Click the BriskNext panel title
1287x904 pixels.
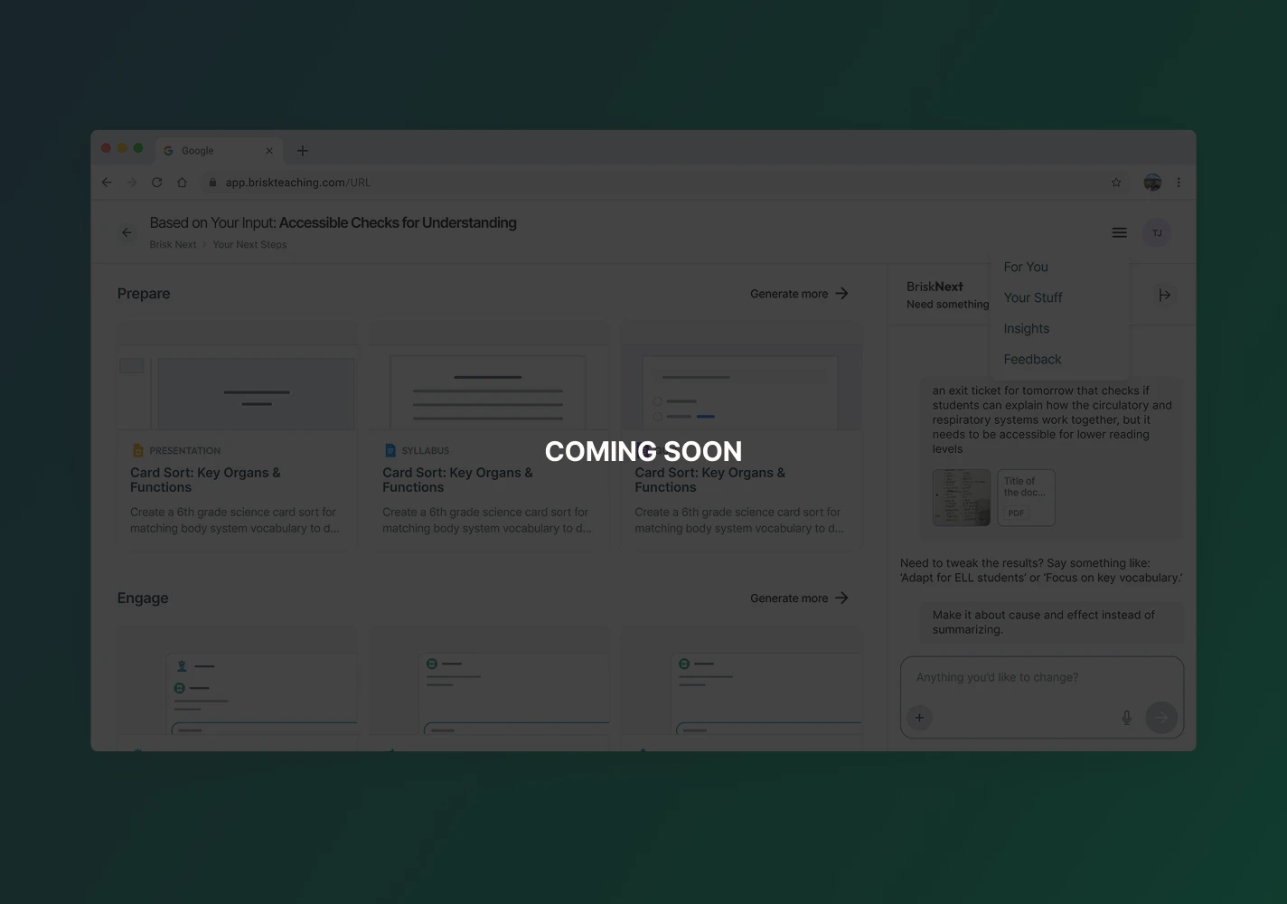(x=935, y=287)
